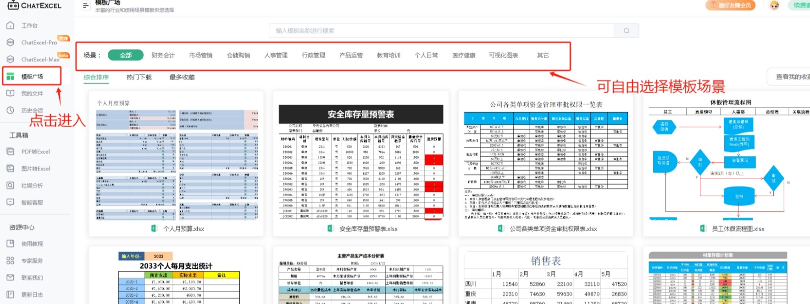Open 社媒分析 in the toolbox
The width and height of the screenshot is (810, 304).
(x=32, y=186)
